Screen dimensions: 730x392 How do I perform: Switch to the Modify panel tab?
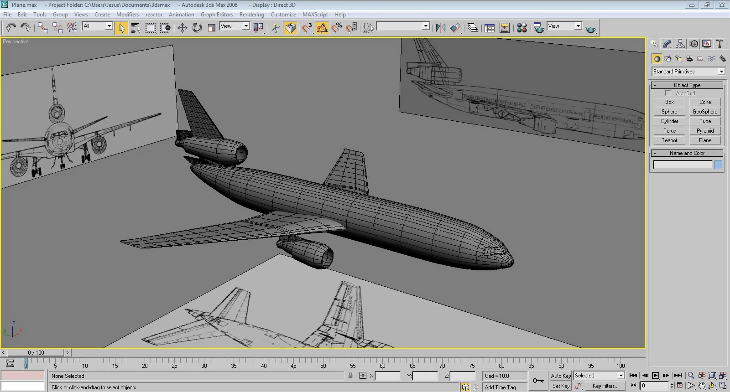(667, 44)
